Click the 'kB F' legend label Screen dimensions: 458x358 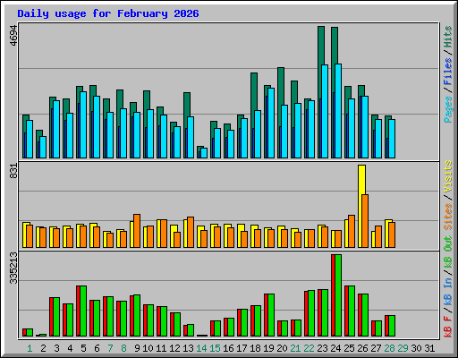pos(448,327)
